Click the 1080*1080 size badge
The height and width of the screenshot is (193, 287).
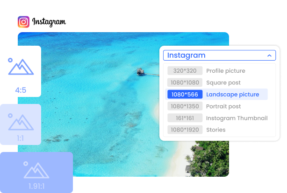[x=185, y=83]
